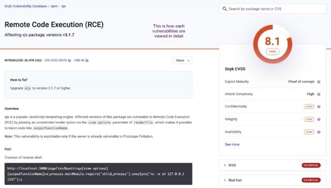Click the 'outputFunctionName' code term
Viewport: 331px width, 188px height.
pyautogui.click(x=50, y=128)
